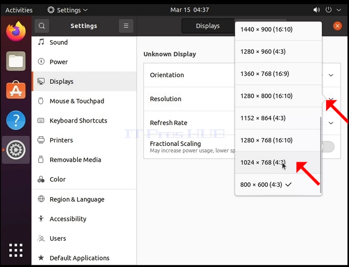This screenshot has height=267, width=349.
Task: Click the clock date in top bar
Action: pos(190,10)
